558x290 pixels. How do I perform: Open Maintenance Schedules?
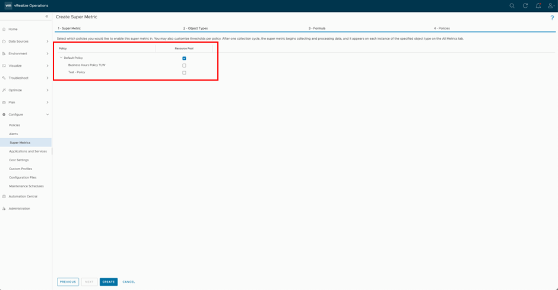[26, 186]
